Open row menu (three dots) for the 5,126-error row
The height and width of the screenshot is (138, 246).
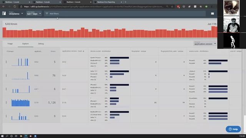click(x=6, y=102)
